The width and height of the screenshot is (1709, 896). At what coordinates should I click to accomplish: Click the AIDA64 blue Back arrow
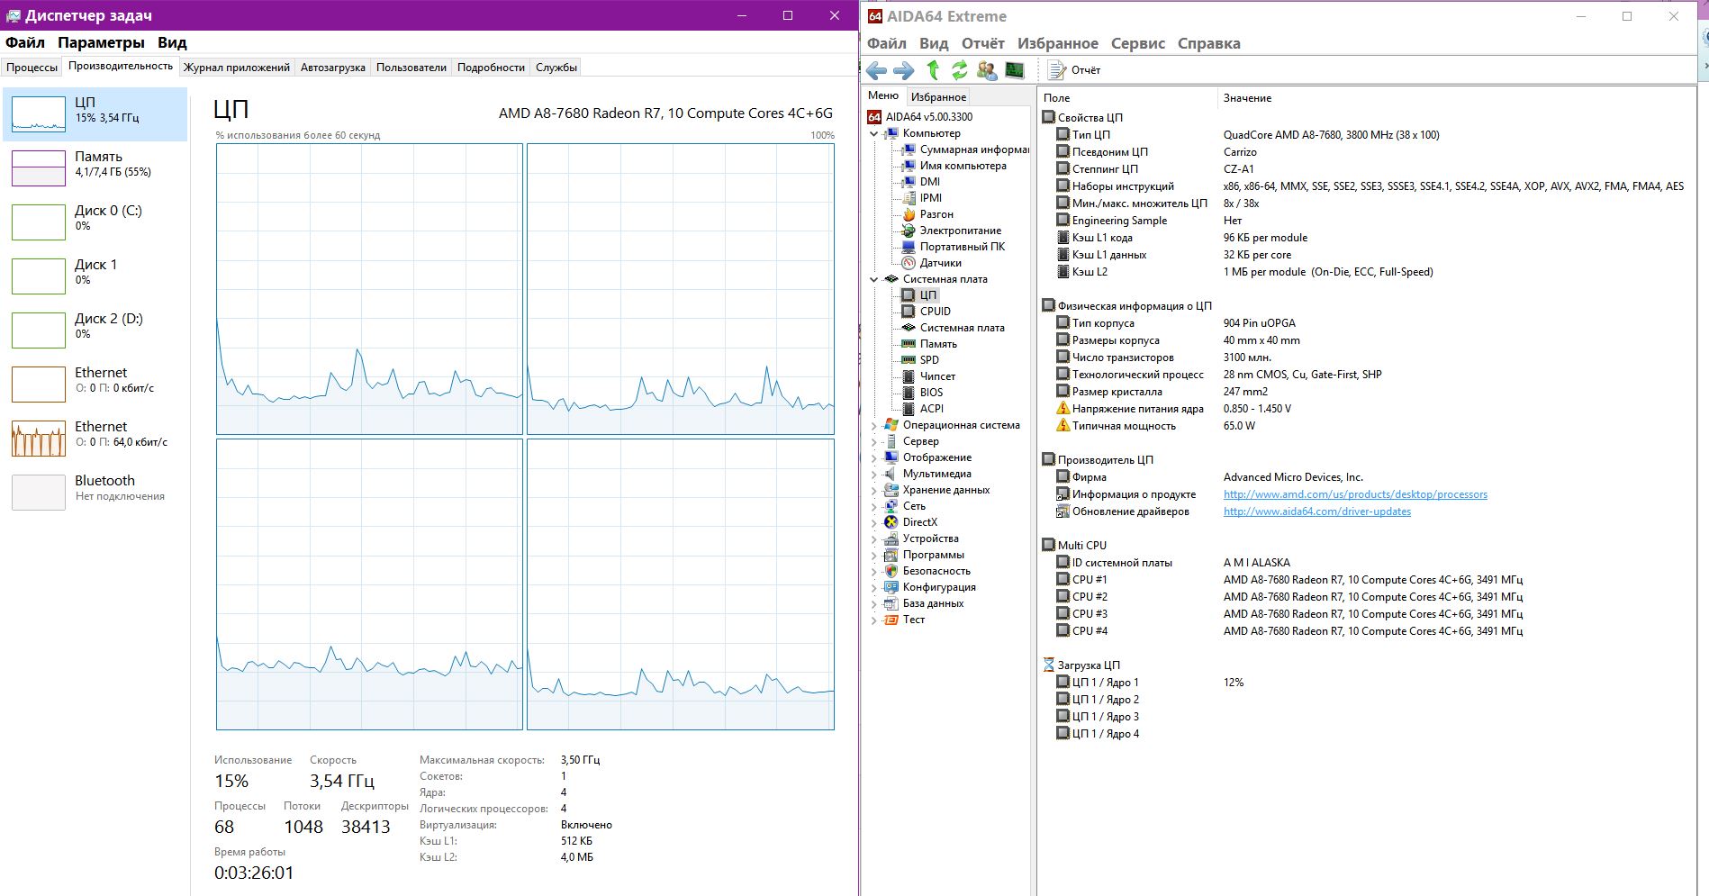(x=876, y=70)
